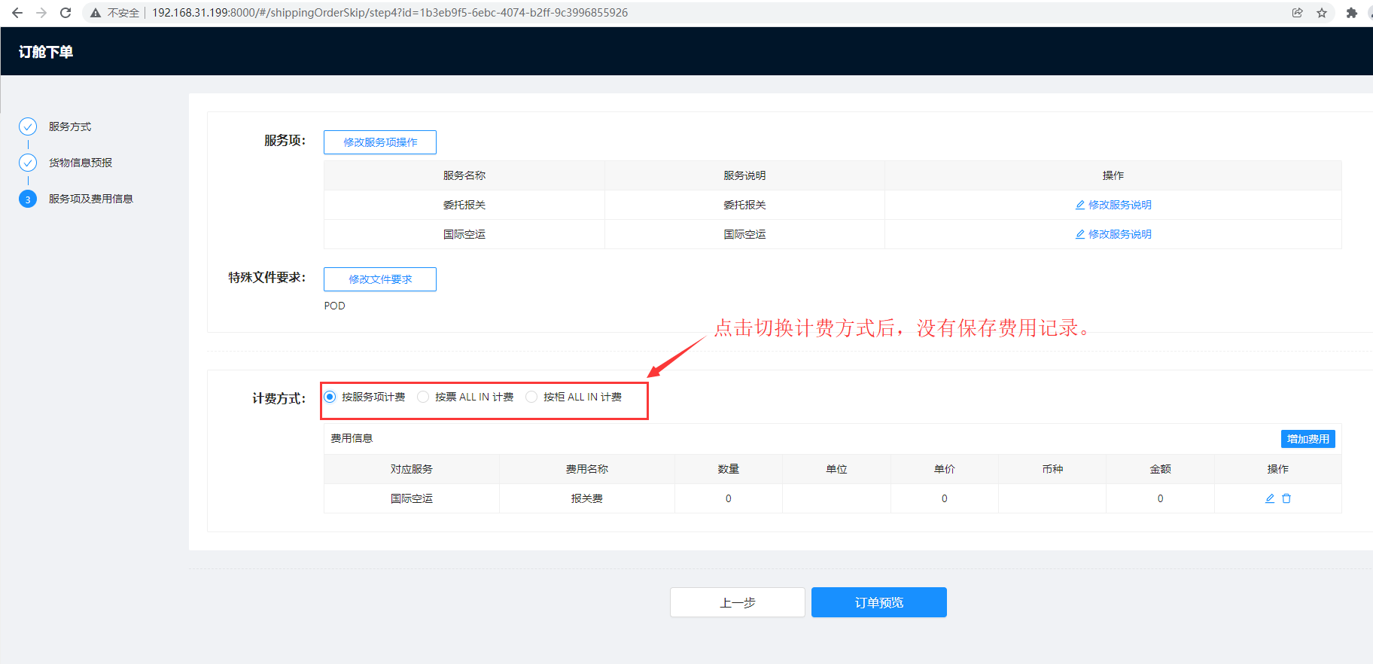Select 按服务项计费 radio option
Screen dimensions: 1373x664
pos(330,397)
